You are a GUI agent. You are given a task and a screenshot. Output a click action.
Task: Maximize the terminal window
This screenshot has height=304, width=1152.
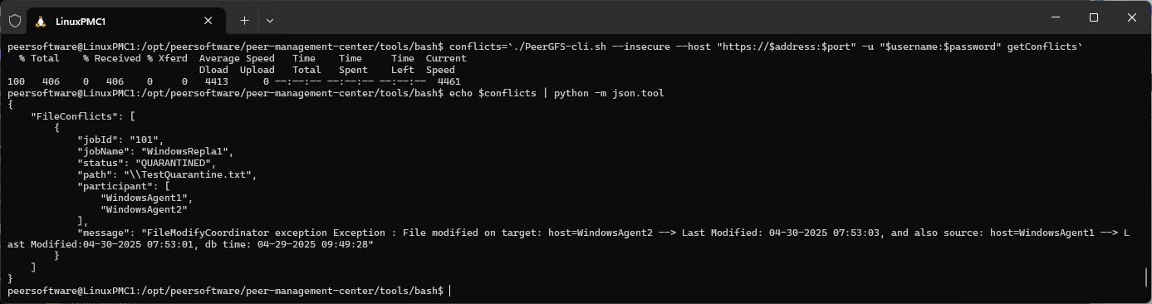(x=1094, y=17)
